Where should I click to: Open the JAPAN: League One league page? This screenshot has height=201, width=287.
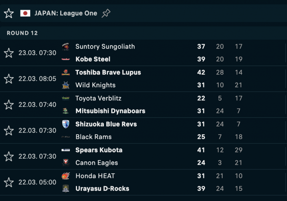tap(66, 13)
